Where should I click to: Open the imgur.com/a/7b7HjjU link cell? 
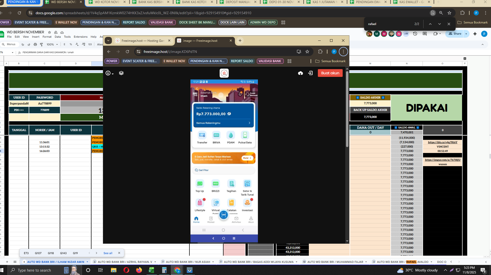(442, 160)
